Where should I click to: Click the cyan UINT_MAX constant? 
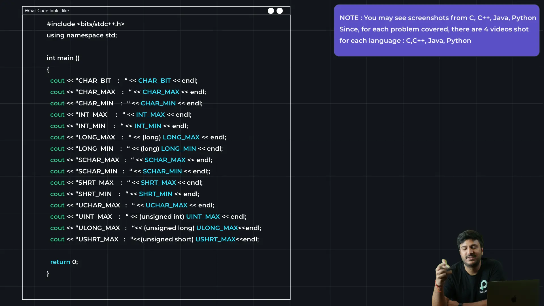point(203,217)
